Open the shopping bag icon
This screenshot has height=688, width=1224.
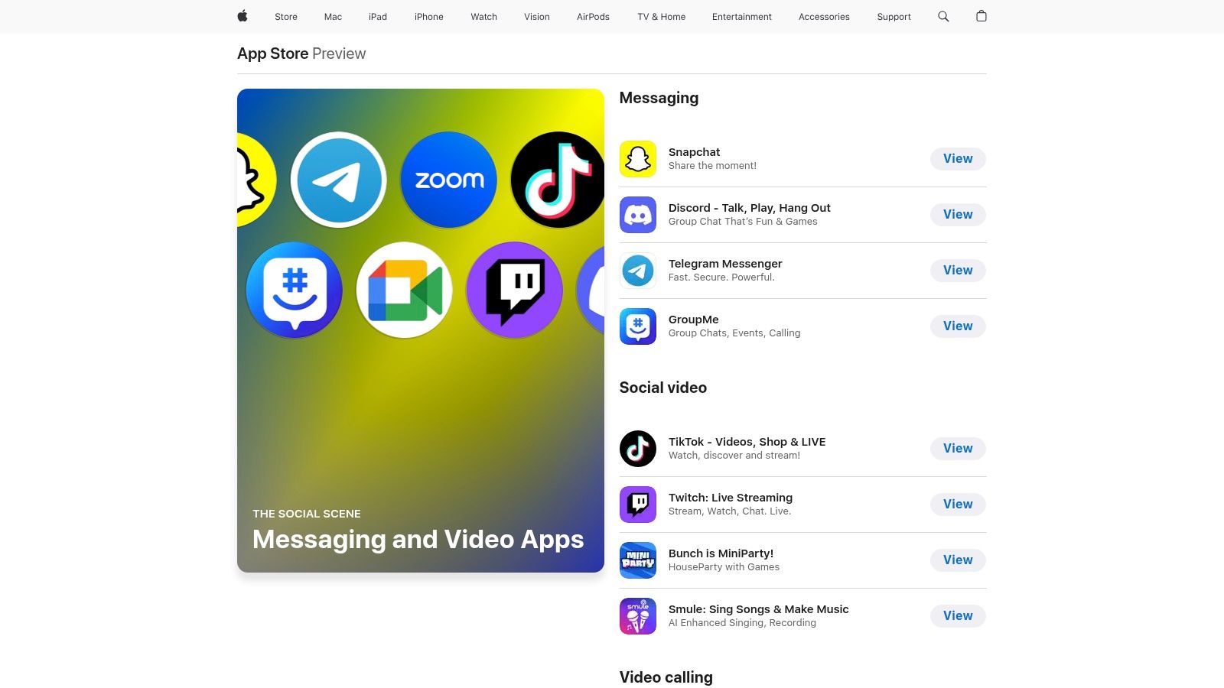[981, 16]
